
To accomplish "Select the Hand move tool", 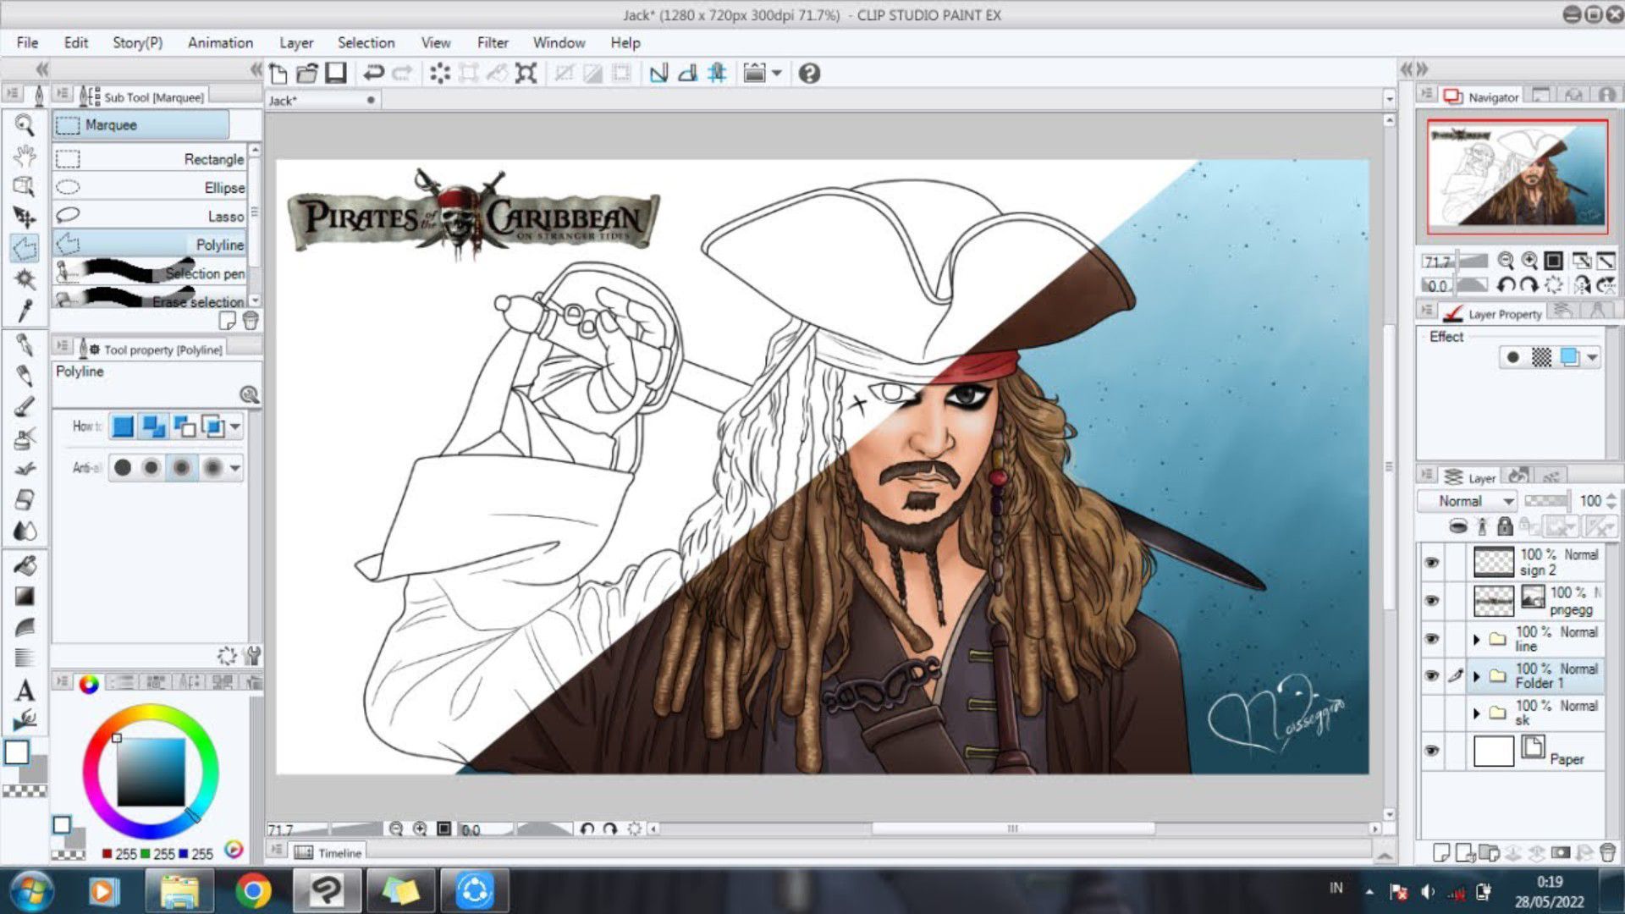I will [x=25, y=156].
